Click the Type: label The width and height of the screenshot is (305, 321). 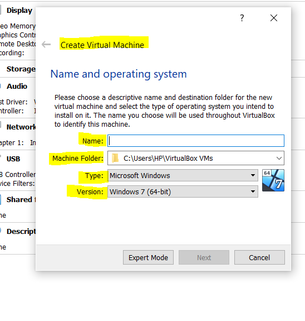click(94, 176)
